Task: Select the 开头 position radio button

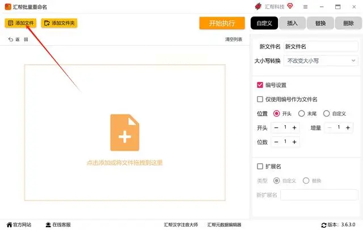Action: tap(276, 113)
